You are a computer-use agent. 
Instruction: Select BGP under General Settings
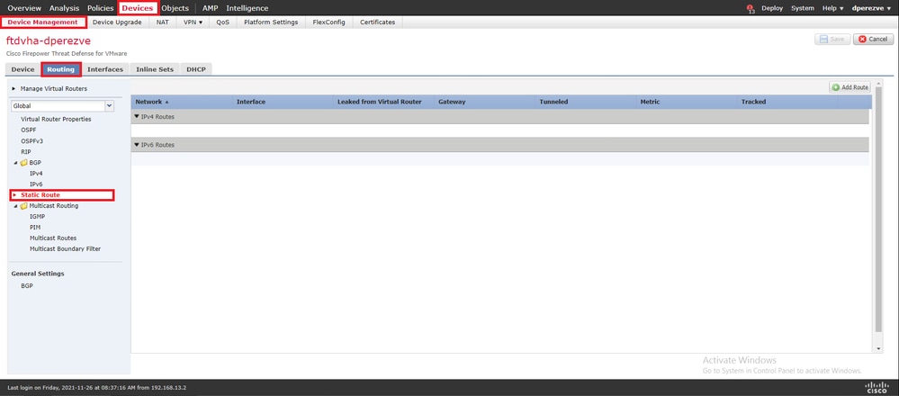pos(27,285)
